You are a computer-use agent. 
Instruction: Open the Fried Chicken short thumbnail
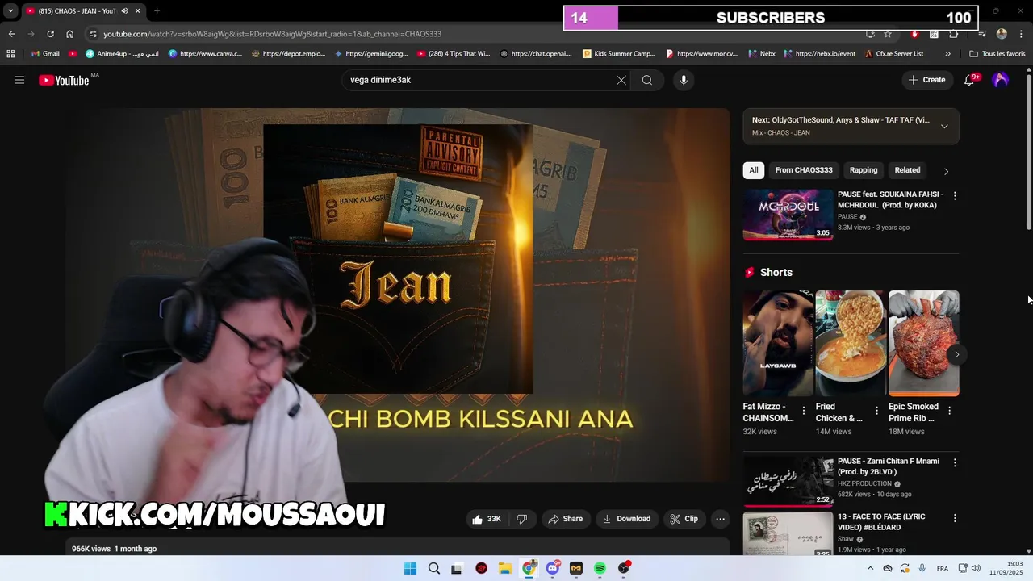pos(851,344)
